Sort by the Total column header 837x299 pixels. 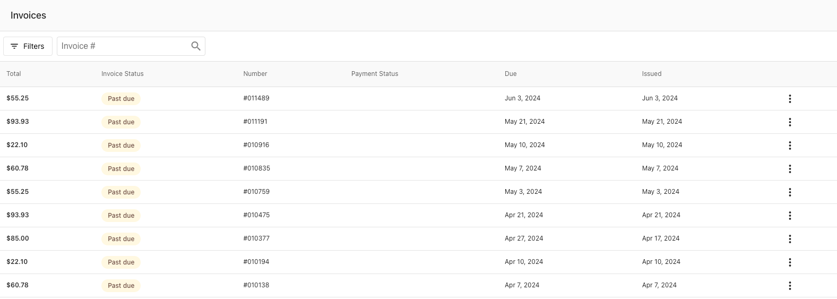pyautogui.click(x=14, y=74)
